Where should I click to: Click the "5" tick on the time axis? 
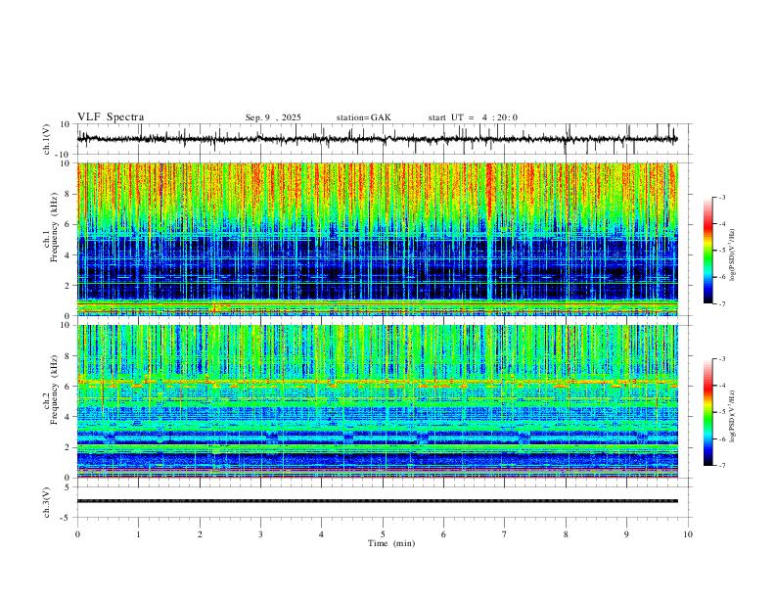point(383,534)
